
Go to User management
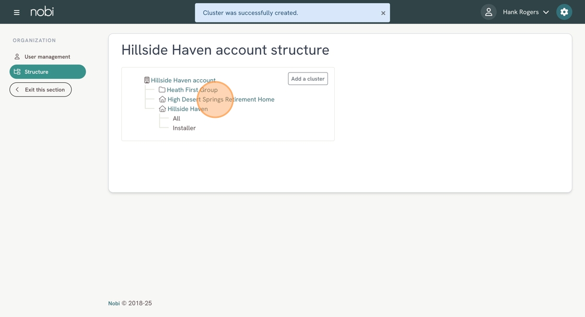[48, 57]
